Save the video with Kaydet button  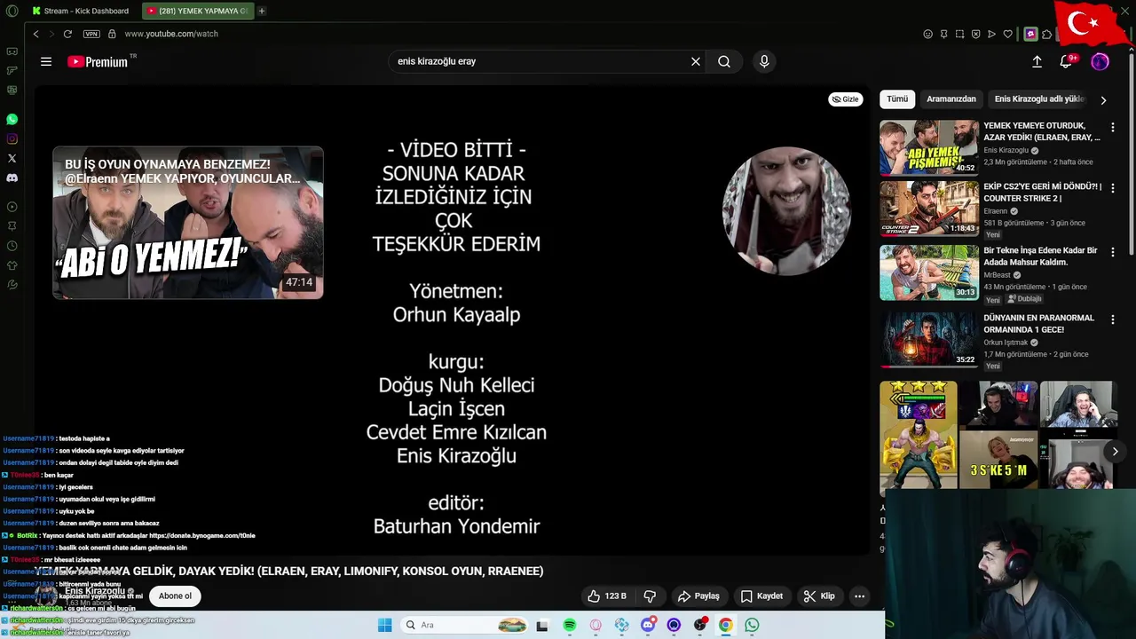pos(762,596)
